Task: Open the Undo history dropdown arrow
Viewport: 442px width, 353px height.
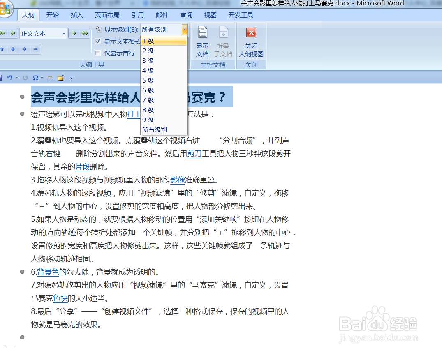Action: [17, 77]
